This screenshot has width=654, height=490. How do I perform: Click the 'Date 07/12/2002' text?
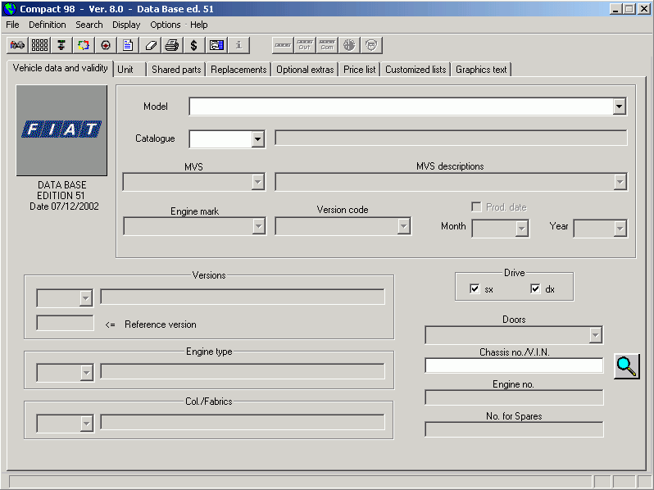tap(64, 206)
